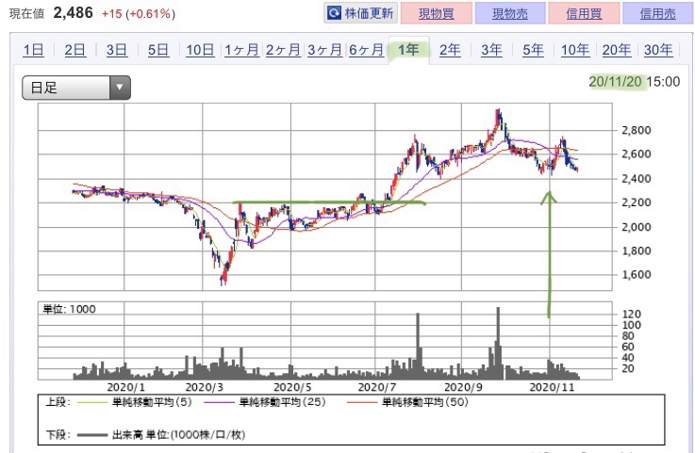The height and width of the screenshot is (453, 695).
Task: Click the 株価更新 update button label
Action: point(370,14)
